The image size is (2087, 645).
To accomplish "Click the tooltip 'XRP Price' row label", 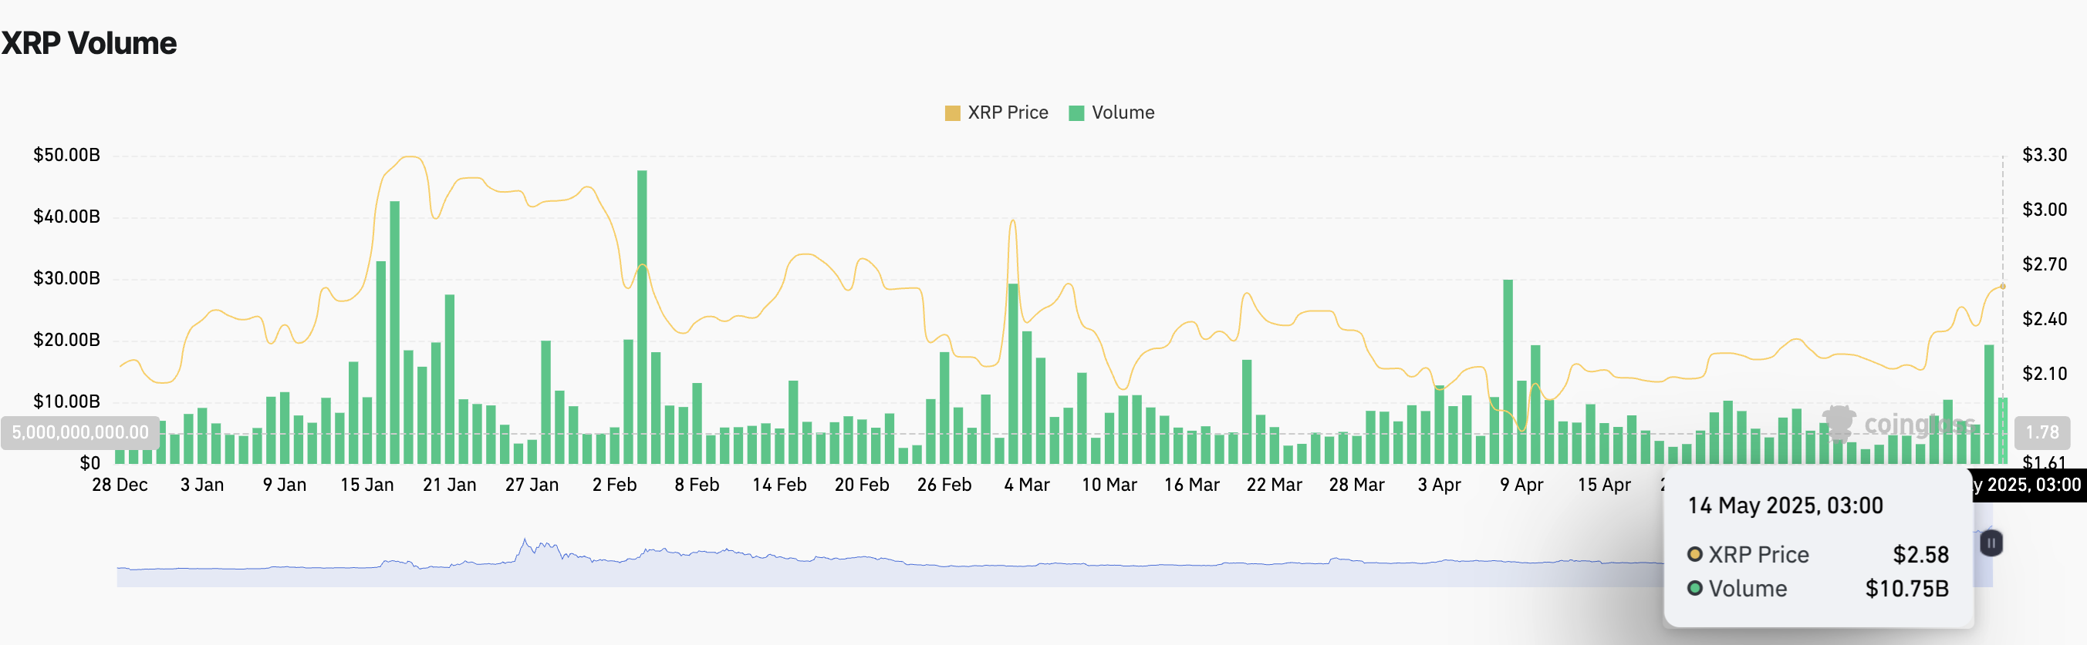I will (1758, 554).
